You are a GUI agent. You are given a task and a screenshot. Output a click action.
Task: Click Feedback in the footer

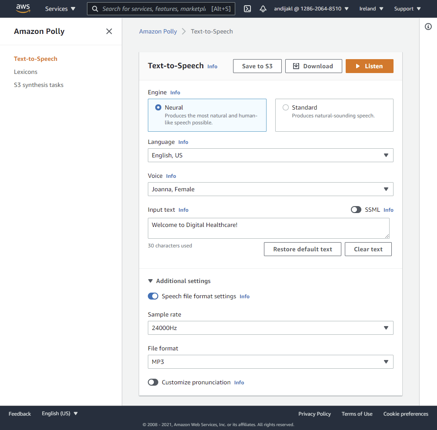20,413
